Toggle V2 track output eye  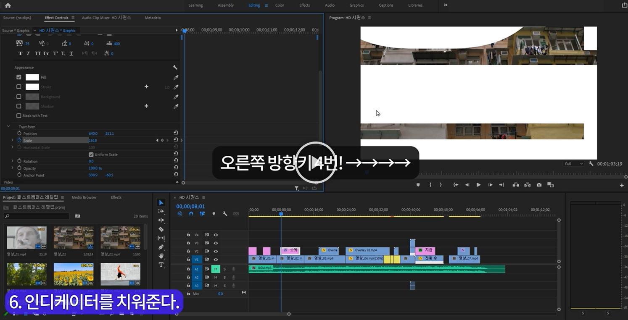(x=216, y=251)
